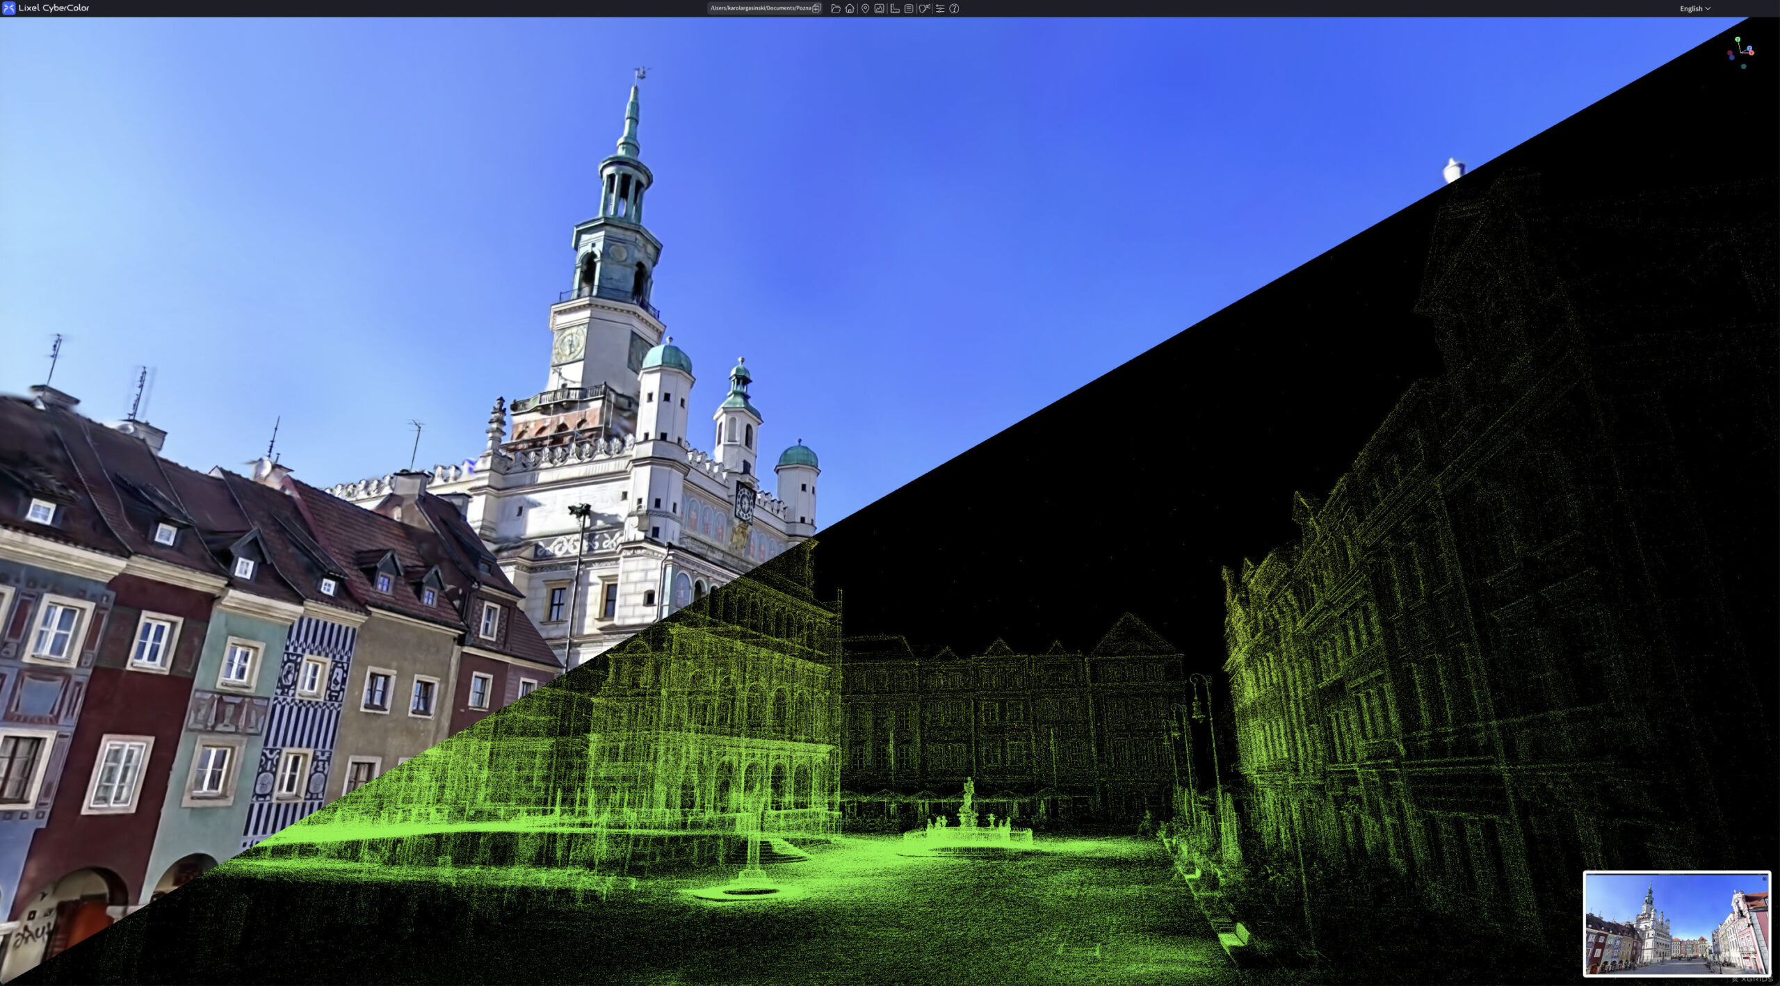Select the location pin marker tool
The width and height of the screenshot is (1780, 986).
click(865, 8)
